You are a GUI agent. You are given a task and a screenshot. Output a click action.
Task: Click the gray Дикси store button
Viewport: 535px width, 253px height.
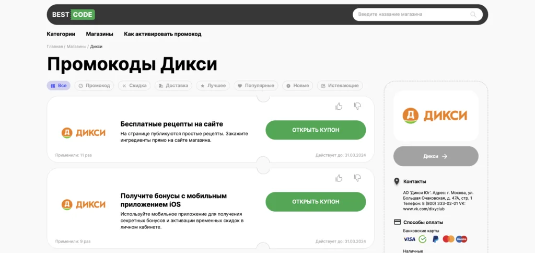(x=436, y=156)
